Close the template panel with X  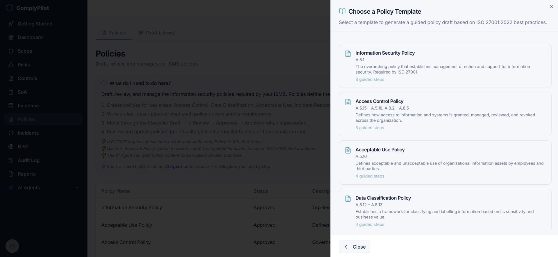(x=551, y=7)
